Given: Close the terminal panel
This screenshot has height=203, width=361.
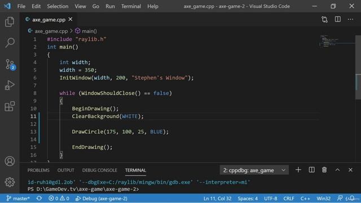Looking at the screenshot, I should click(350, 170).
